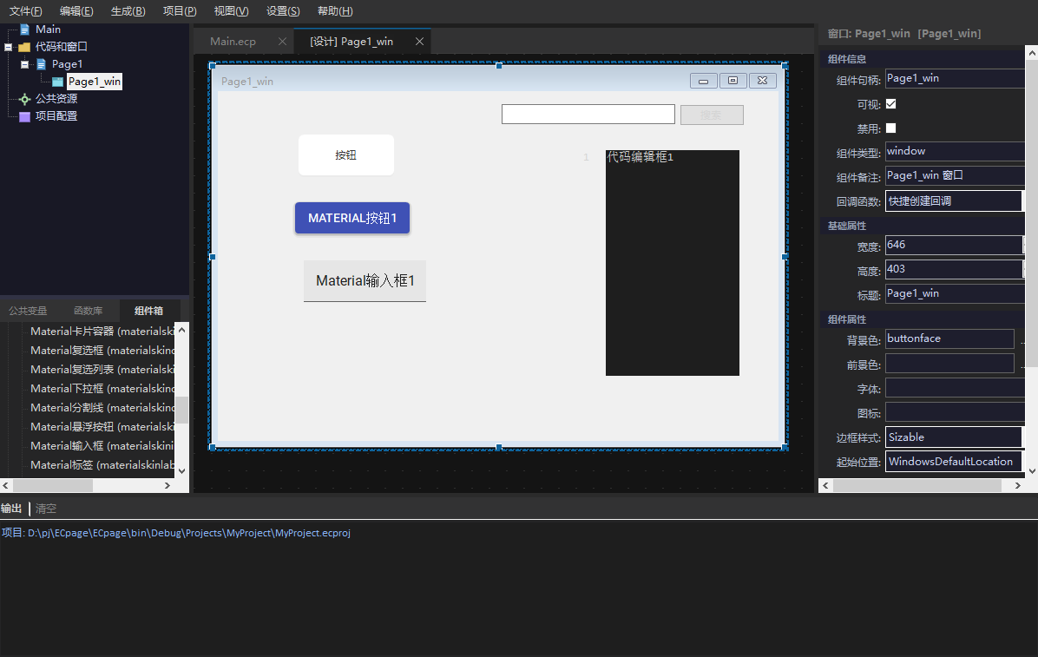
Task: Select Material复选框 in component box
Action: pos(102,351)
